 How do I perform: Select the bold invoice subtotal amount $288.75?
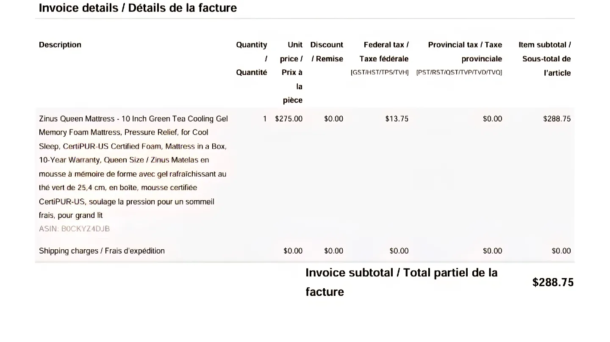(553, 283)
